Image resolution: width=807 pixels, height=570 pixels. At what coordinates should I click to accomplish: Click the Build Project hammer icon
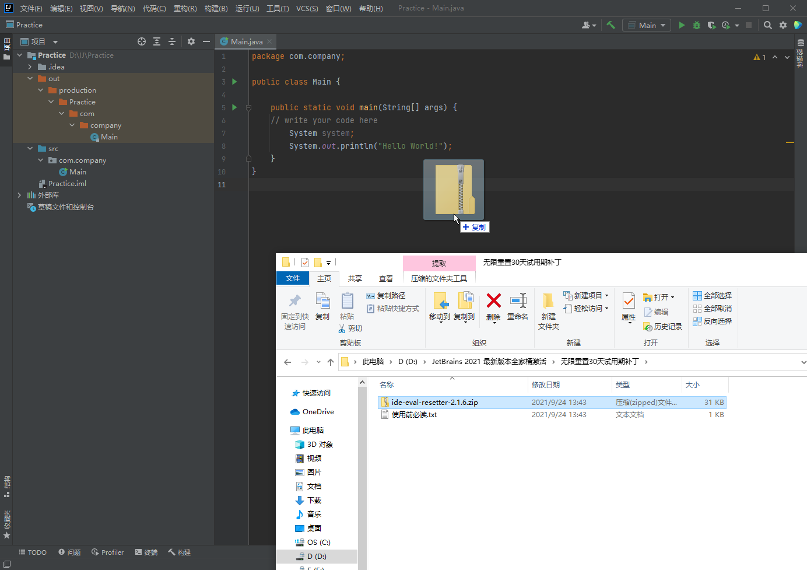[611, 25]
